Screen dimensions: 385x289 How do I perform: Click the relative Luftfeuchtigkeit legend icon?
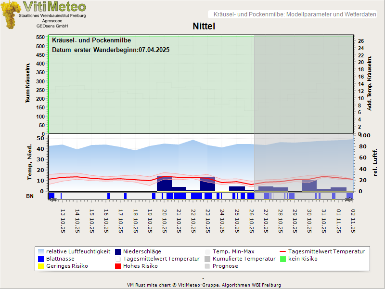(41, 251)
